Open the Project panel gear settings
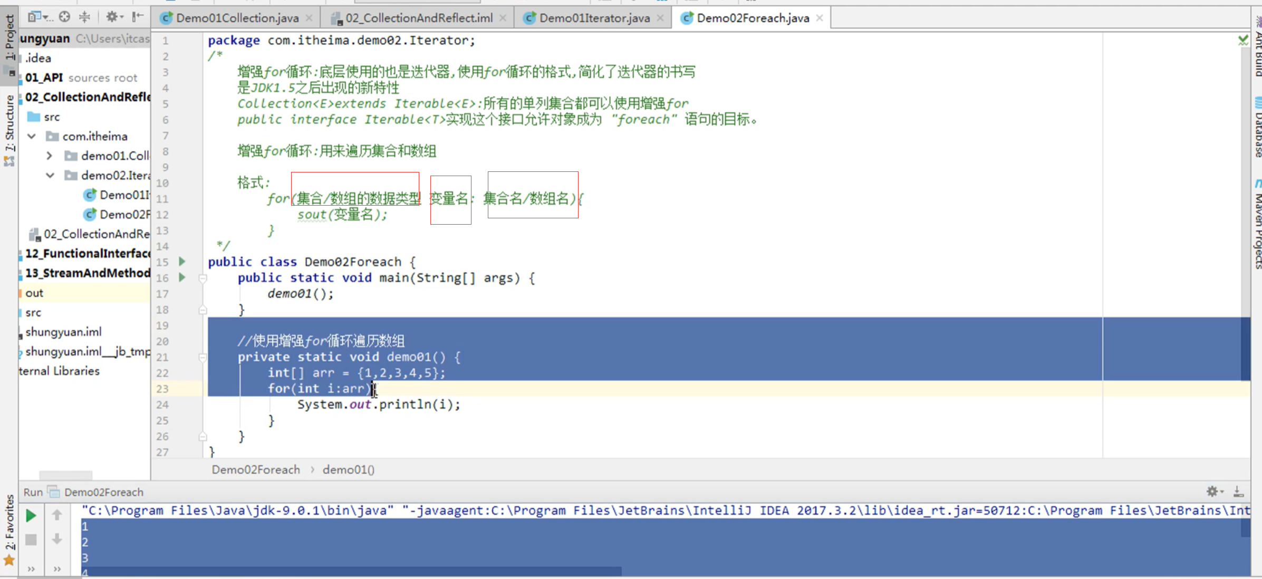Screen dimensions: 1262x579 (113, 17)
